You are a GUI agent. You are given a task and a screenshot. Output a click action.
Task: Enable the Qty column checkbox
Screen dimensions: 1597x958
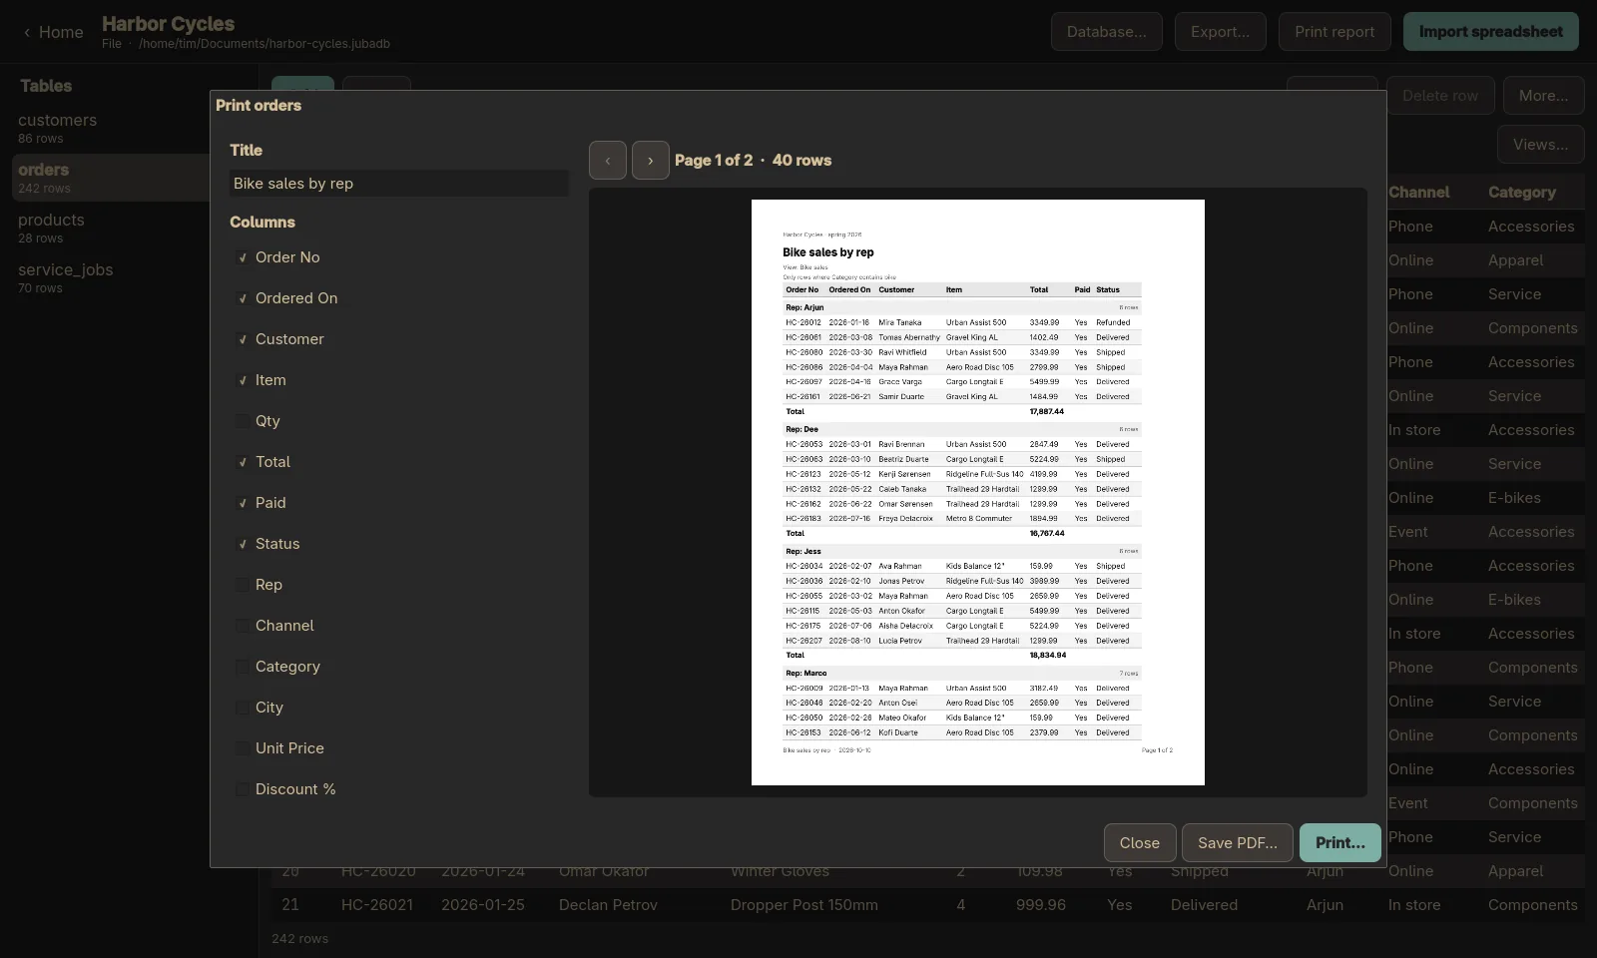[x=243, y=421]
